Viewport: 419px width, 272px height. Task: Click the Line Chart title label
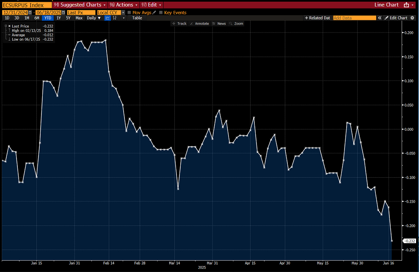(386, 5)
